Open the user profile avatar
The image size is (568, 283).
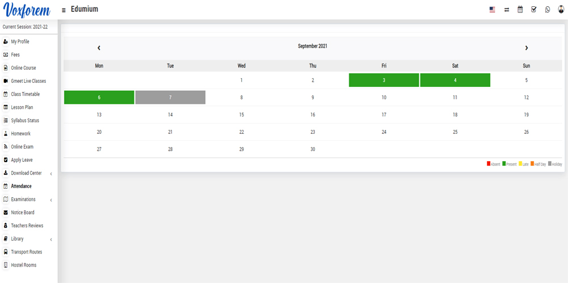point(561,10)
